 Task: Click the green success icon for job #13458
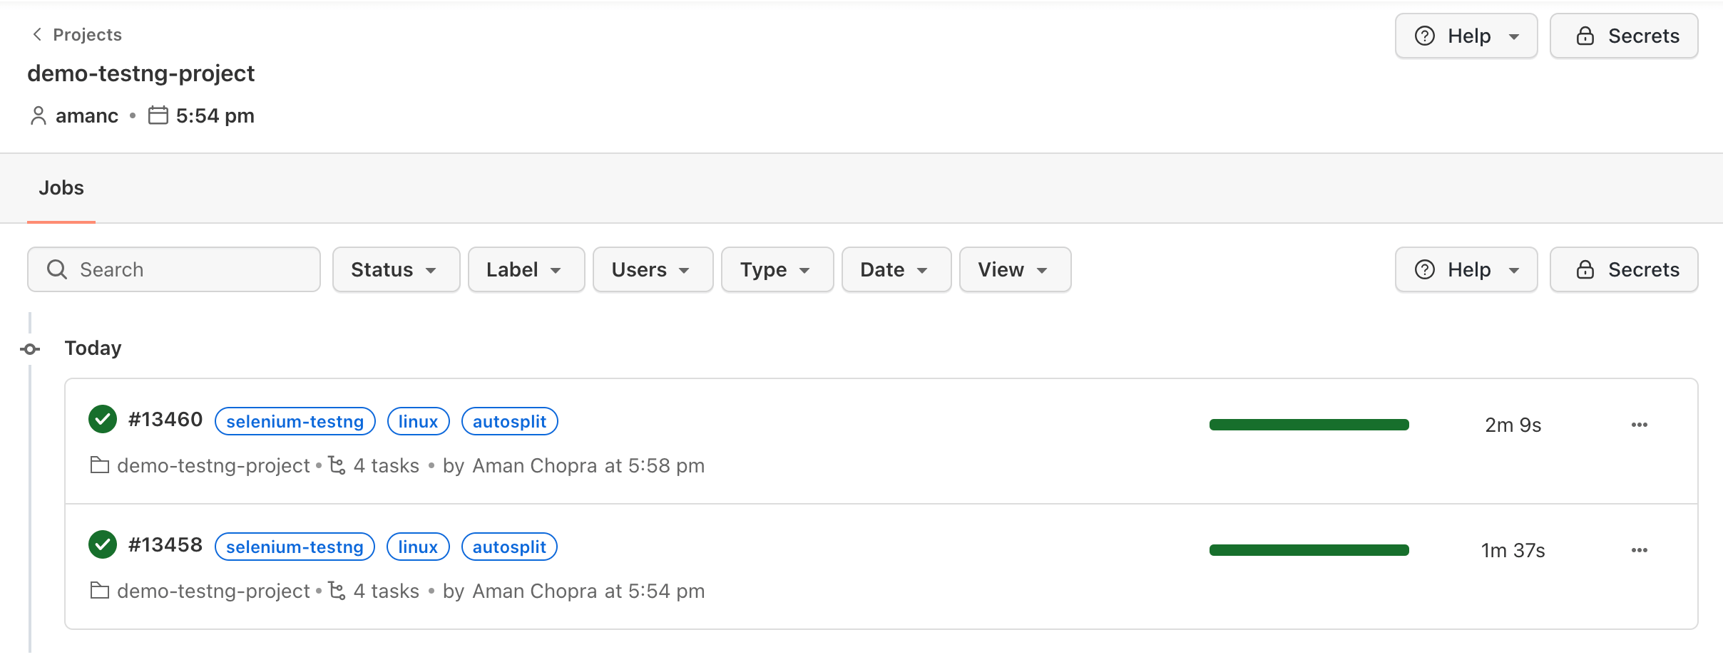click(x=103, y=544)
